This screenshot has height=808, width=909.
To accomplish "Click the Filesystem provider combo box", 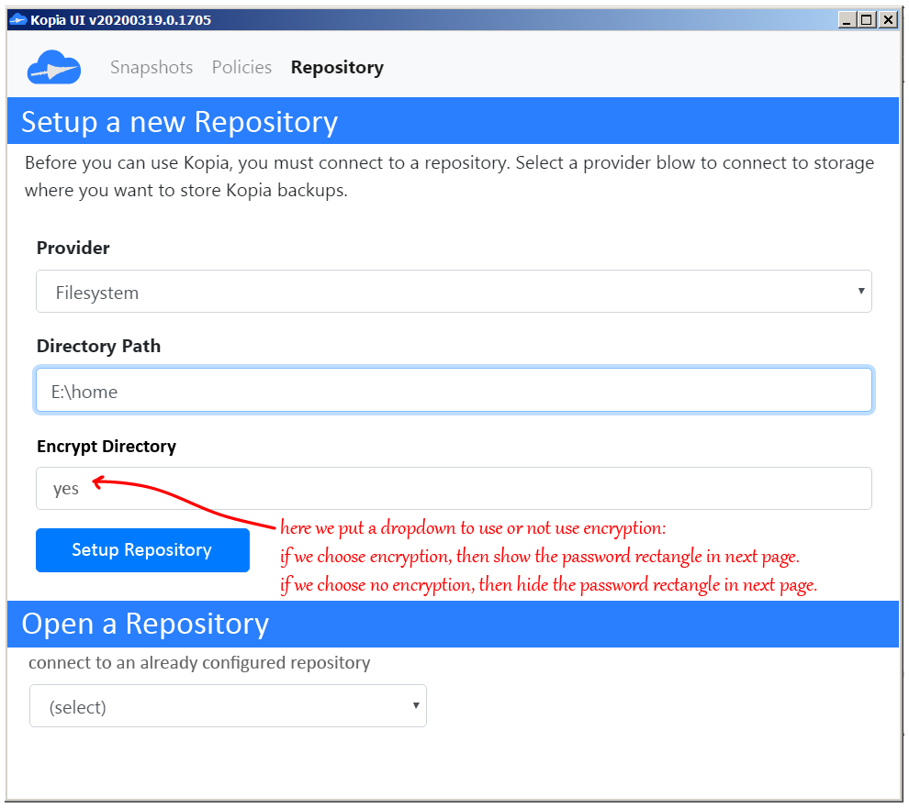I will (454, 291).
